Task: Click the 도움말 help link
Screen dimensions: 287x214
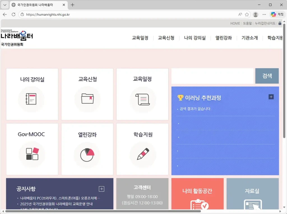Action: tap(247, 23)
